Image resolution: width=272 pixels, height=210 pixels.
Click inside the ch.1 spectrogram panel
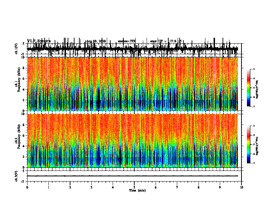[x=133, y=84]
